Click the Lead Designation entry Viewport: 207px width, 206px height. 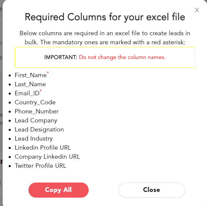[39, 130]
